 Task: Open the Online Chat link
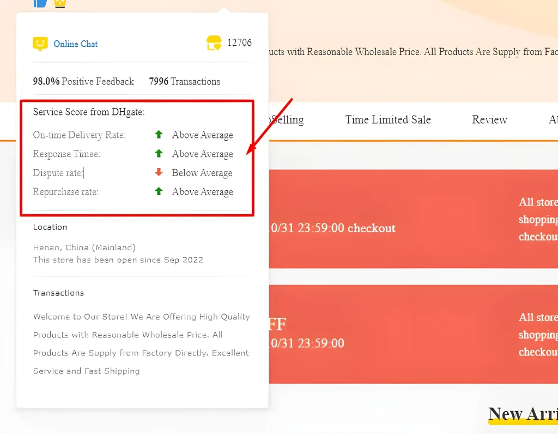75,44
